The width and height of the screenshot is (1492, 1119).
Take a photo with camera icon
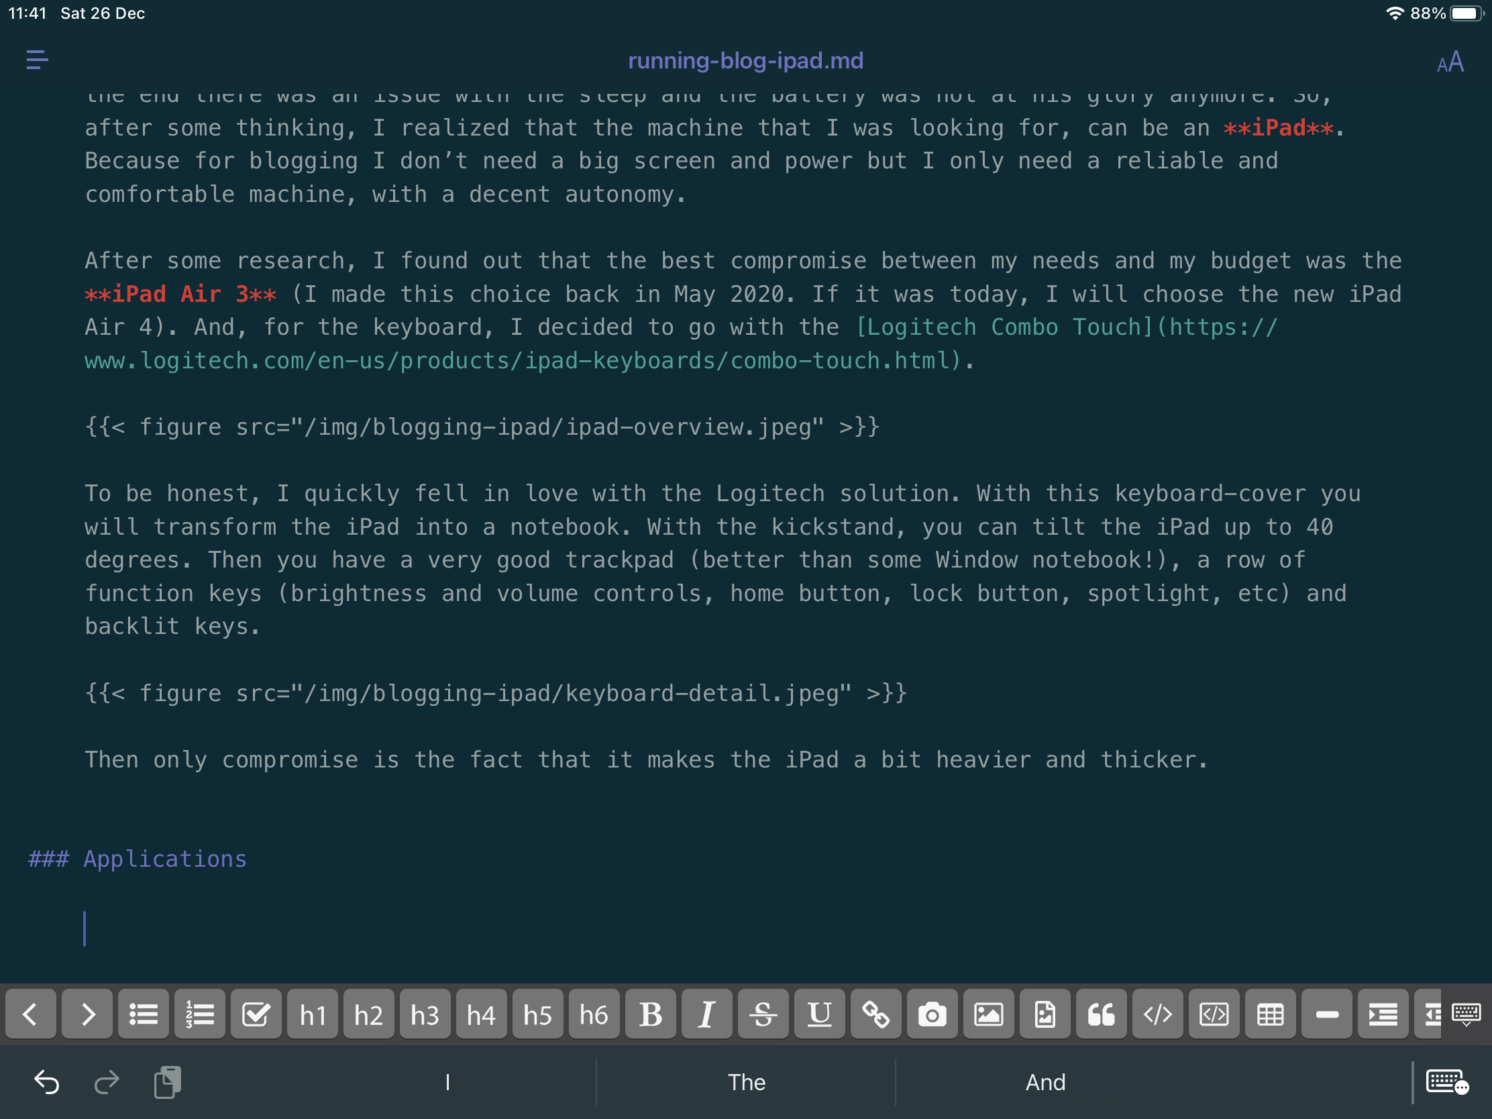932,1014
